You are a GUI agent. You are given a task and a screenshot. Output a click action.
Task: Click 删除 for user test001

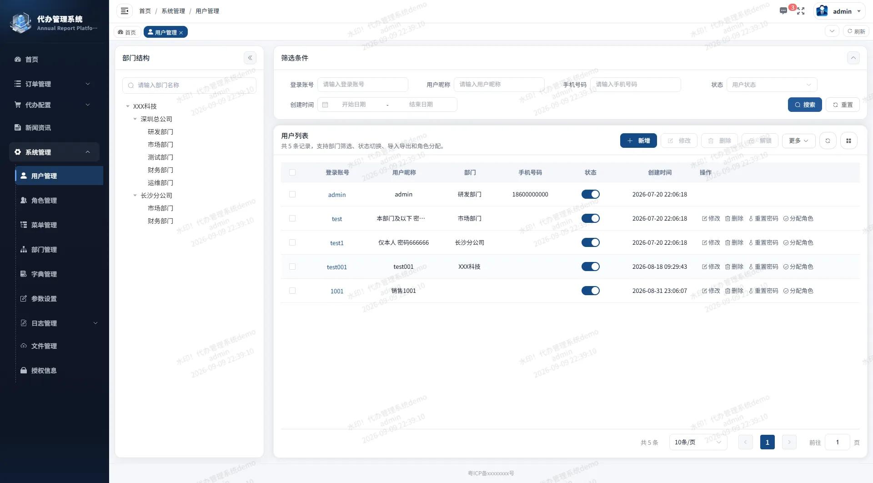coord(734,267)
